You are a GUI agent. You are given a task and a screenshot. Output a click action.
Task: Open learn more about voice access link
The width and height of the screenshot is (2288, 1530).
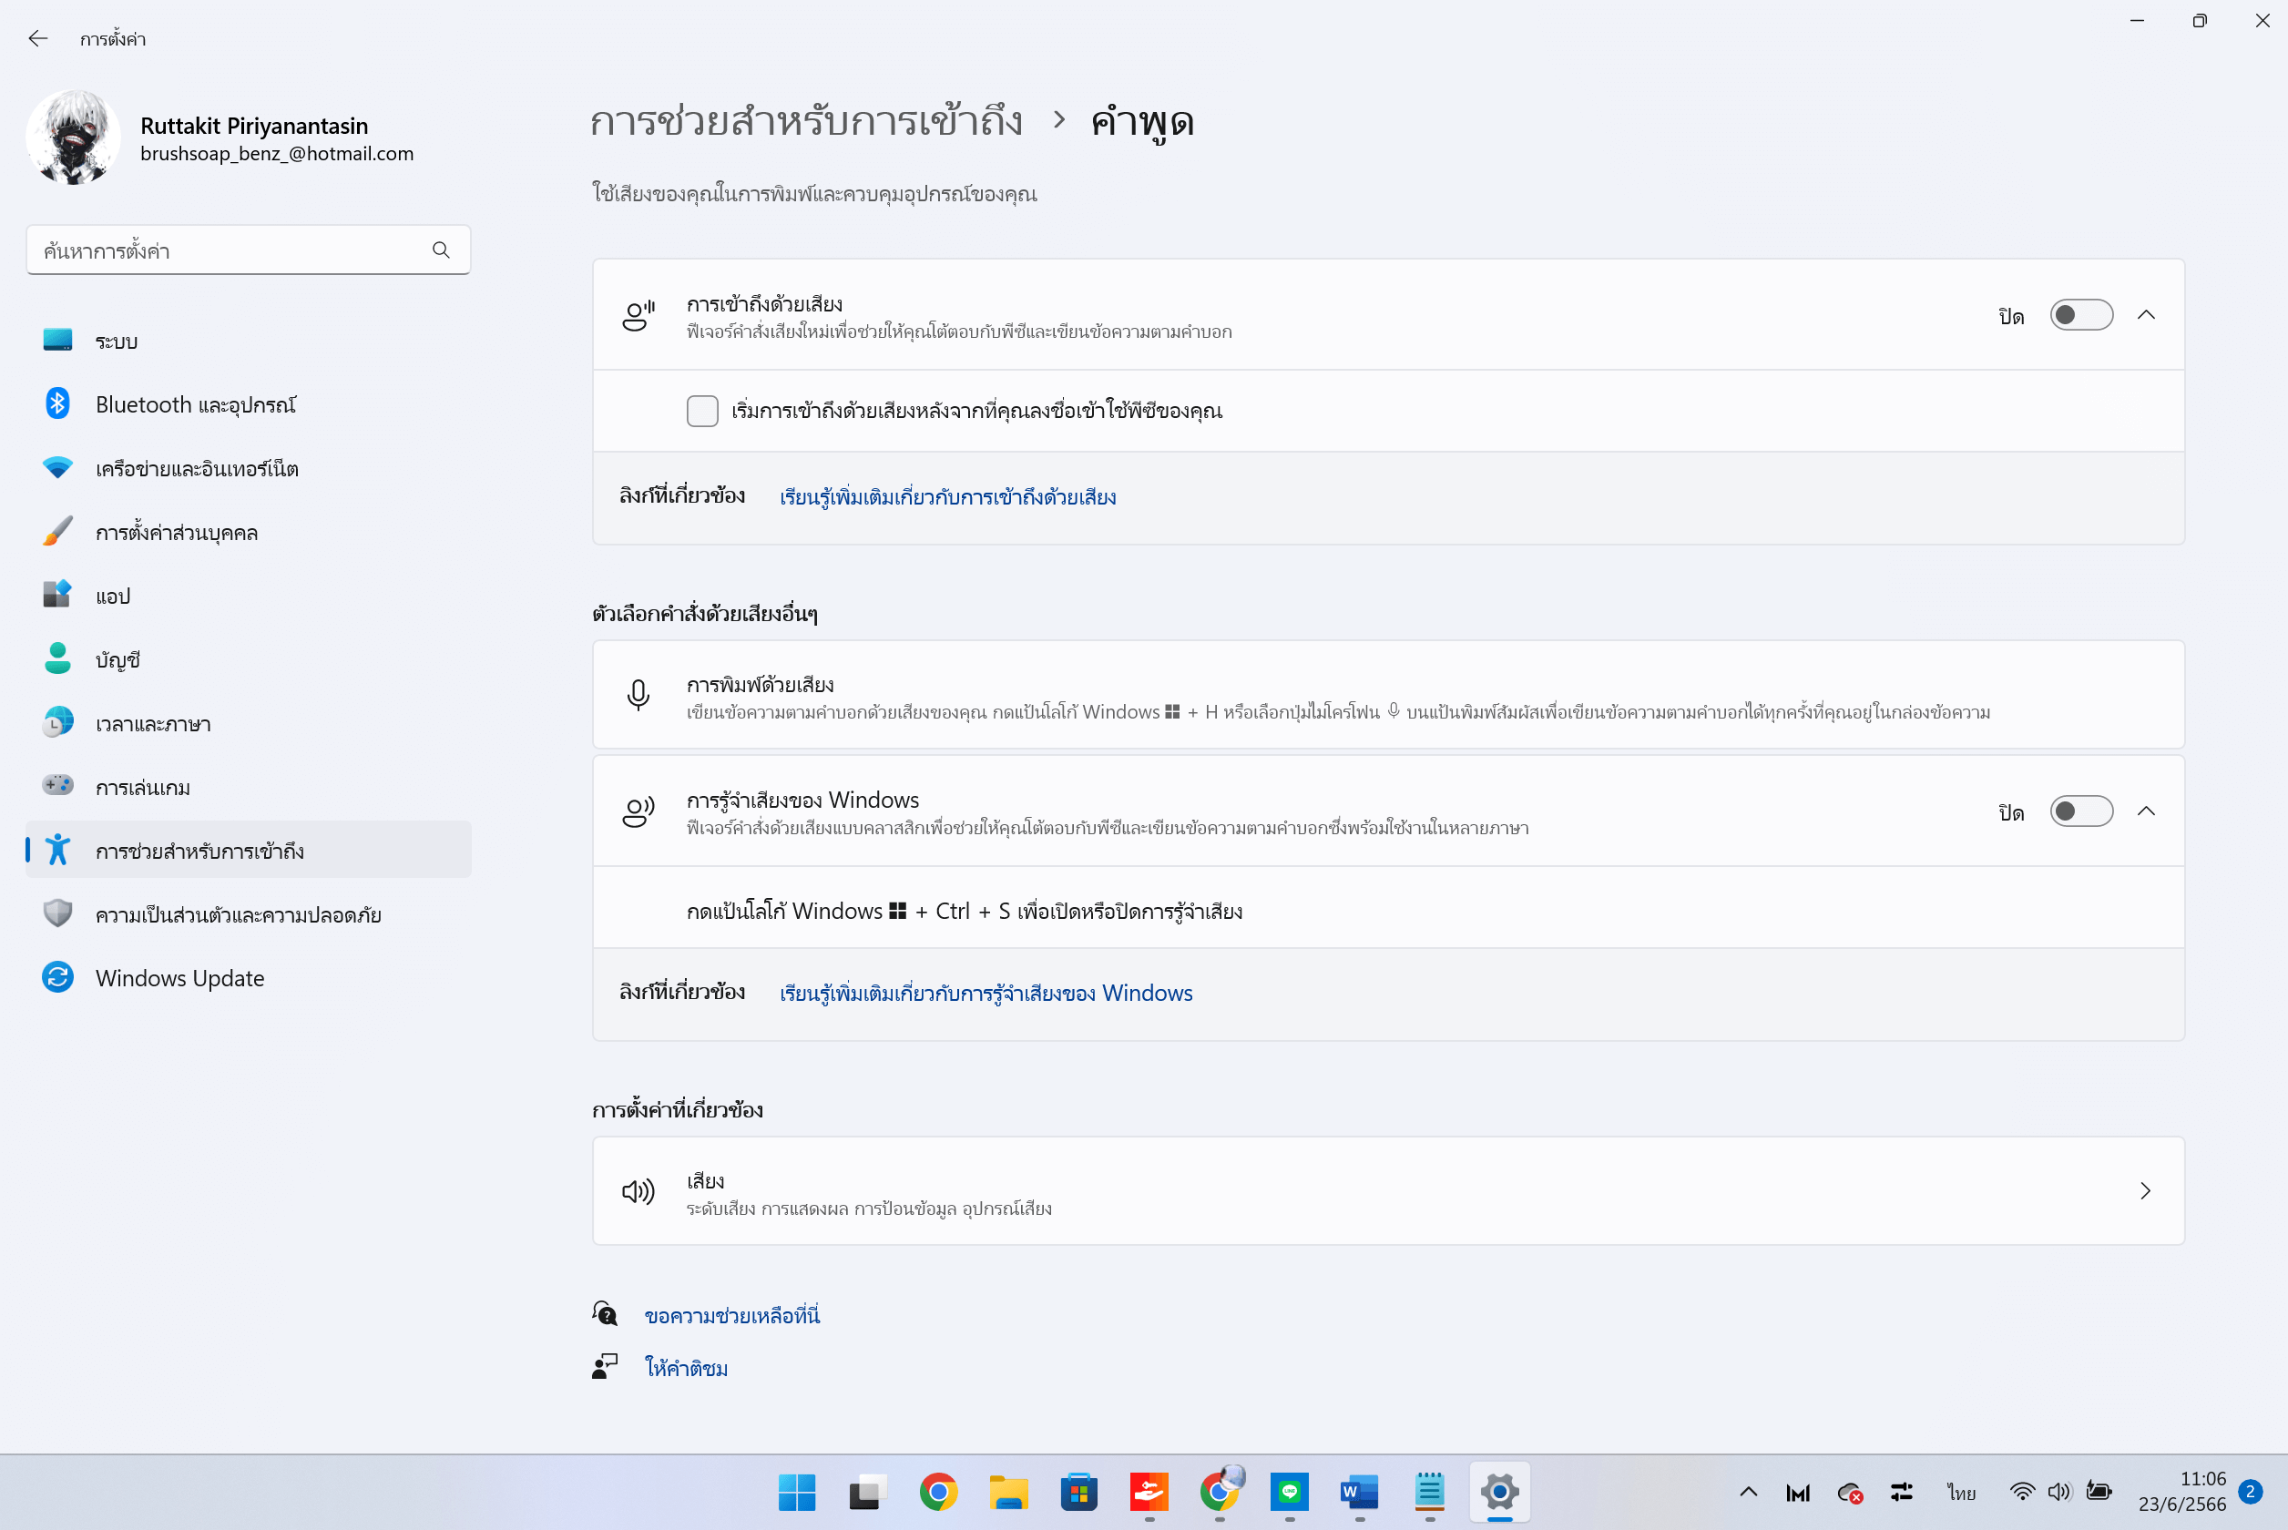[x=947, y=497]
